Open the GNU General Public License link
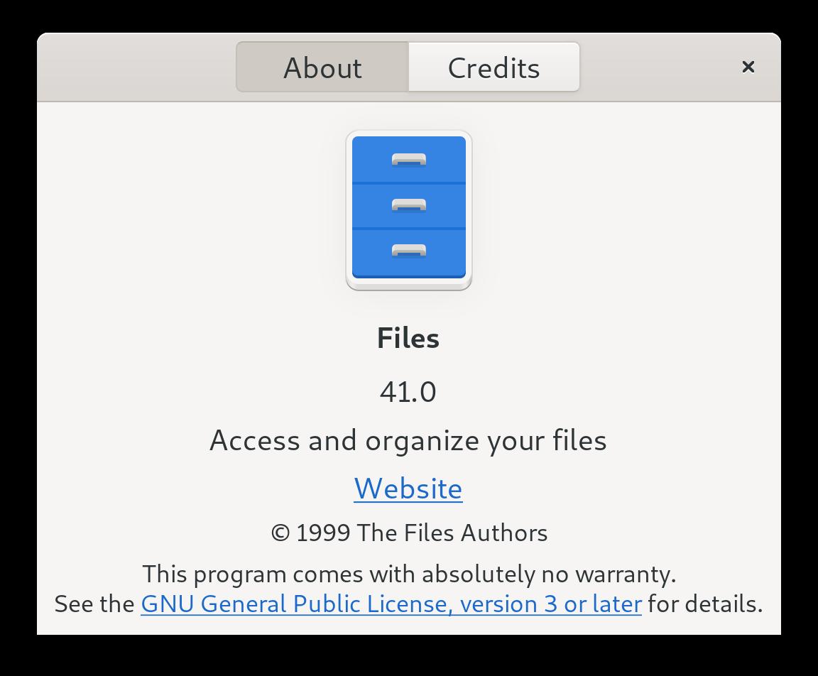 click(x=391, y=604)
